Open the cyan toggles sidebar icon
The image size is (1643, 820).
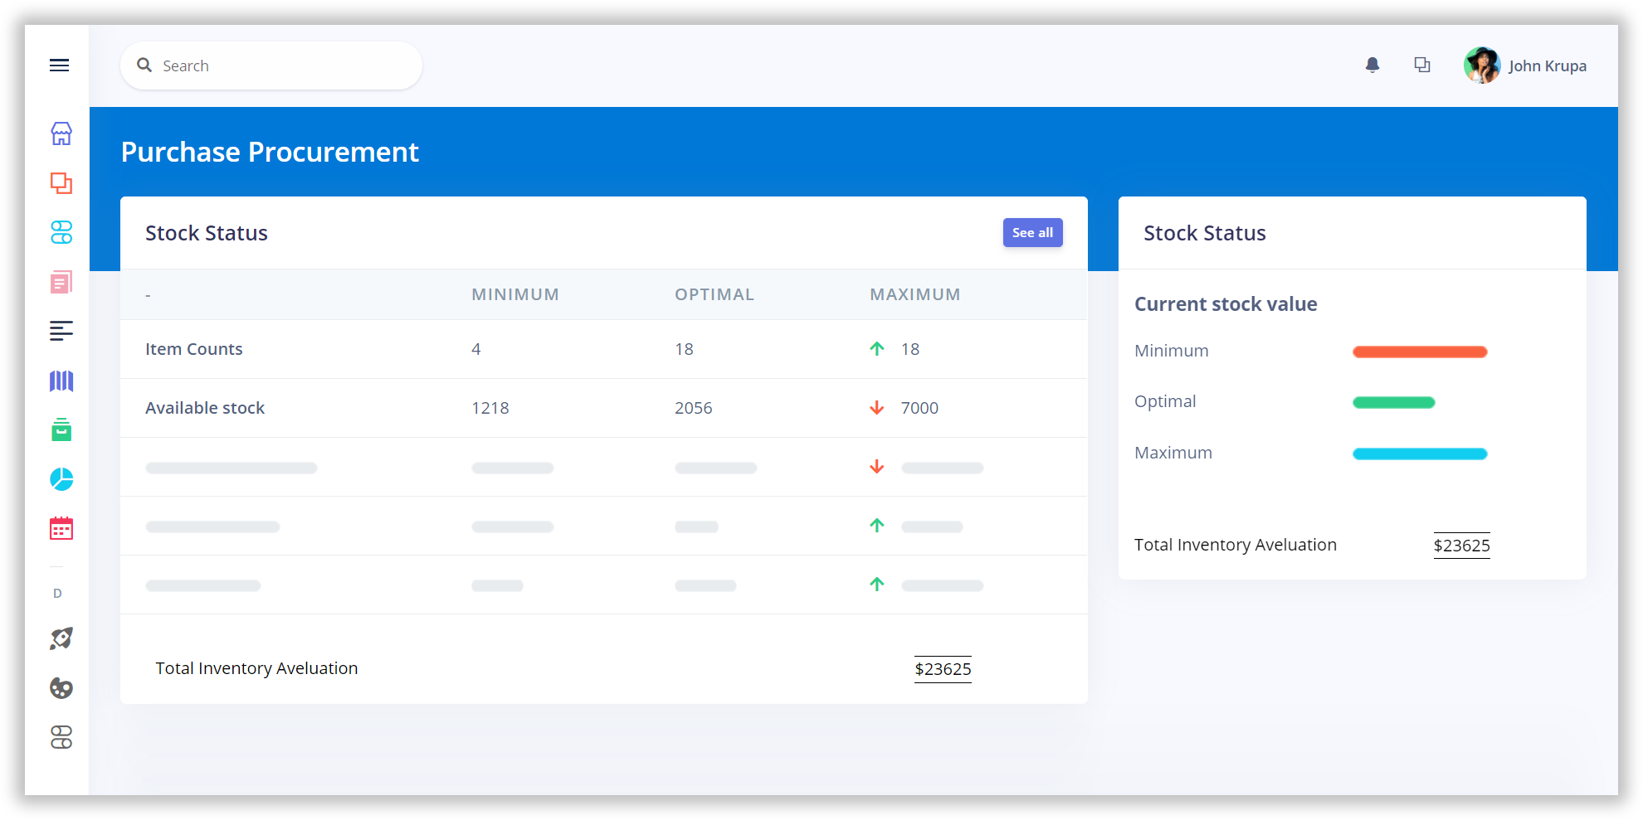(61, 232)
